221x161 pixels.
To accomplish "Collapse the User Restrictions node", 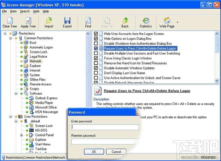I will (11, 116).
